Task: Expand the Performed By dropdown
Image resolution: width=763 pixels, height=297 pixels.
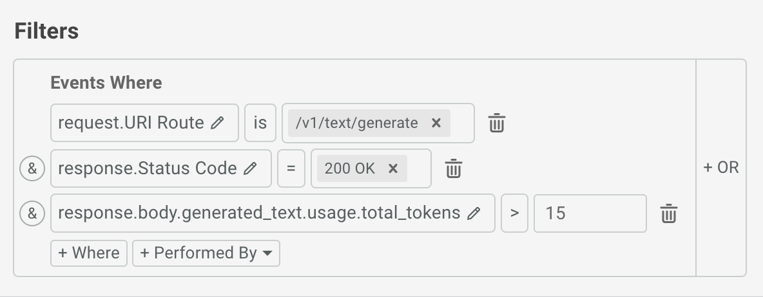Action: pos(206,253)
